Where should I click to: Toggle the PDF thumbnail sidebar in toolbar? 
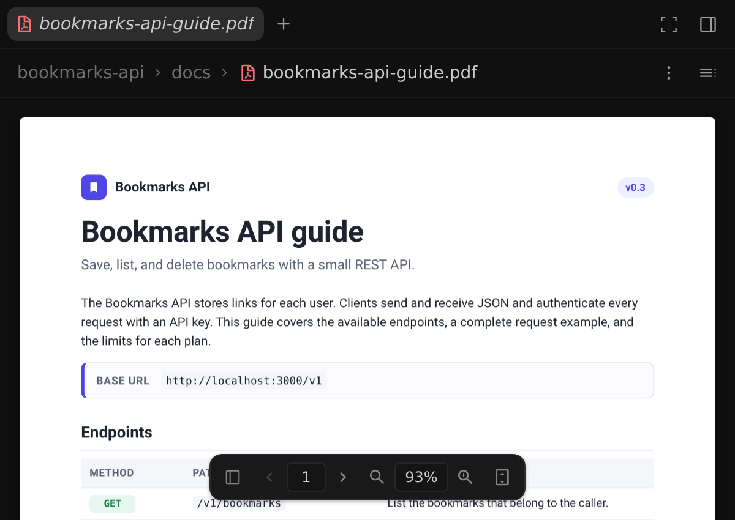(233, 477)
